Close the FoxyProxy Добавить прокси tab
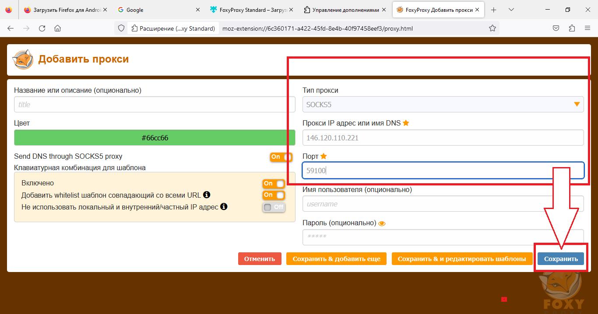Viewport: 598px width, 314px height. [478, 10]
